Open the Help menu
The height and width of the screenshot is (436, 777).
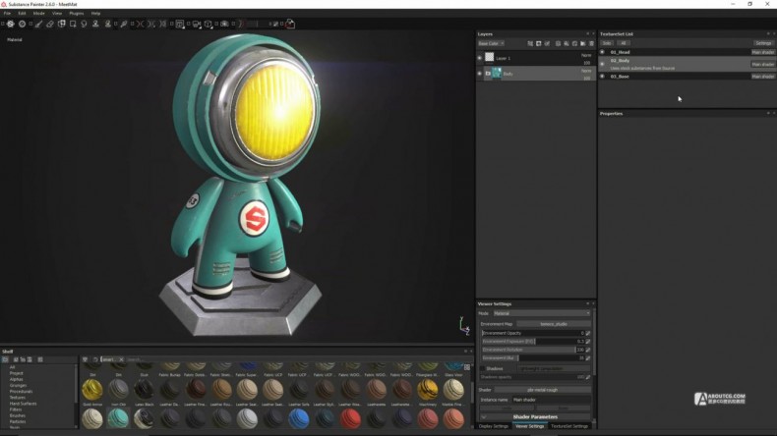95,14
